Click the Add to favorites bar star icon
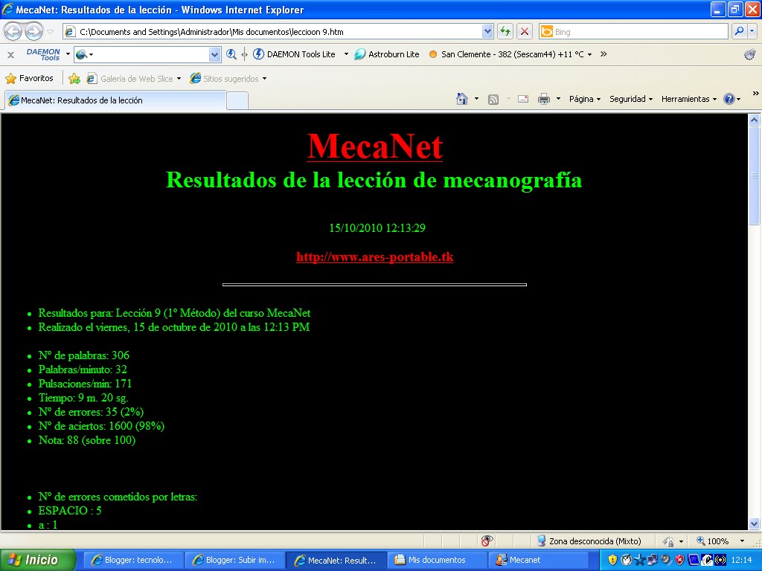The width and height of the screenshot is (762, 571). 74,78
